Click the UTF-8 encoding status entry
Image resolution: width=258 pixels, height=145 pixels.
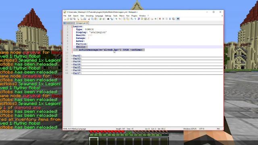[x=202, y=129]
